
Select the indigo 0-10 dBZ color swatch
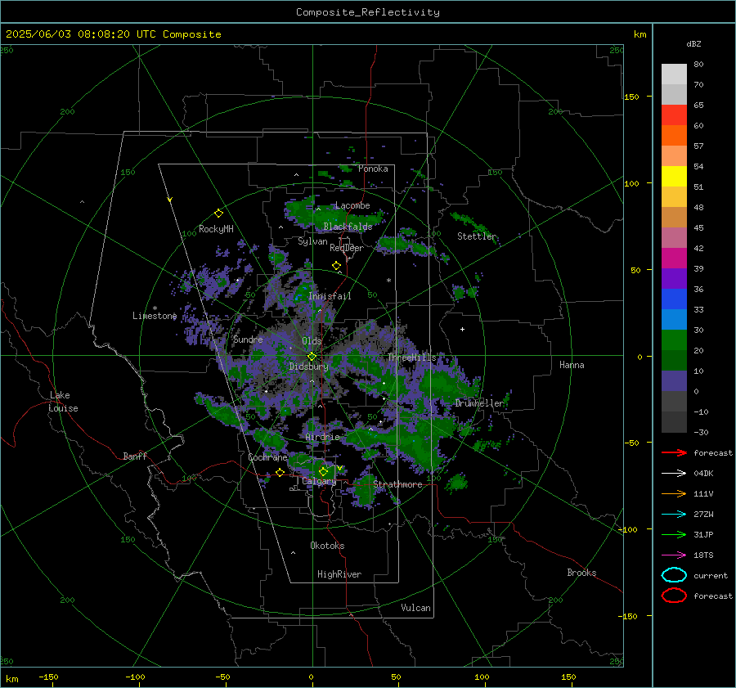[674, 380]
